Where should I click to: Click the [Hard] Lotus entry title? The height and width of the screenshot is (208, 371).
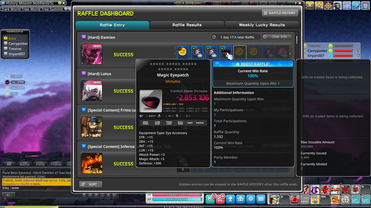99,74
